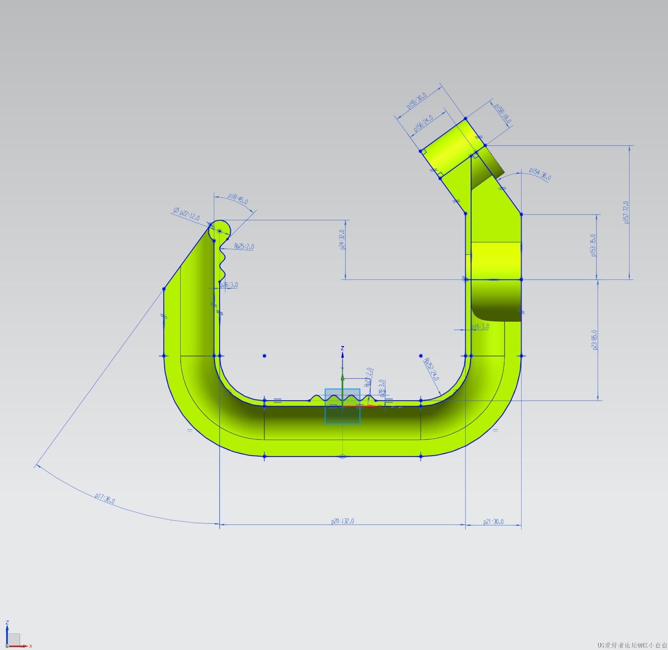The image size is (668, 650).
Task: Click the p17:36.0 angular dimension
Action: point(105,499)
